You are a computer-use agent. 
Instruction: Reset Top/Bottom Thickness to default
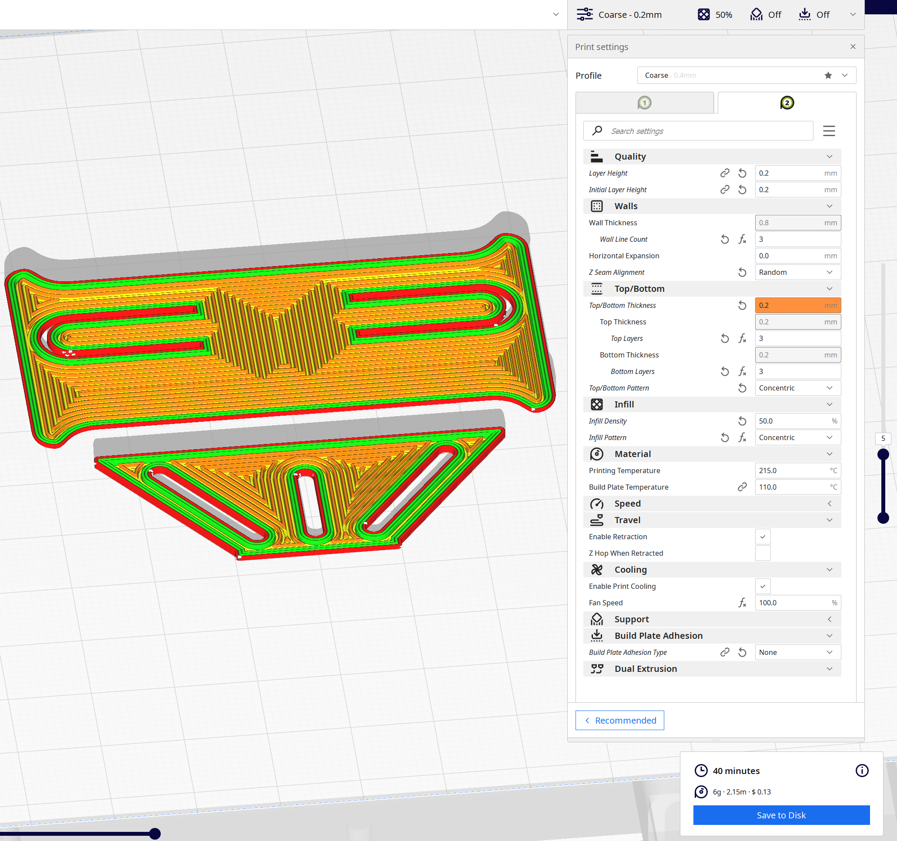tap(742, 305)
